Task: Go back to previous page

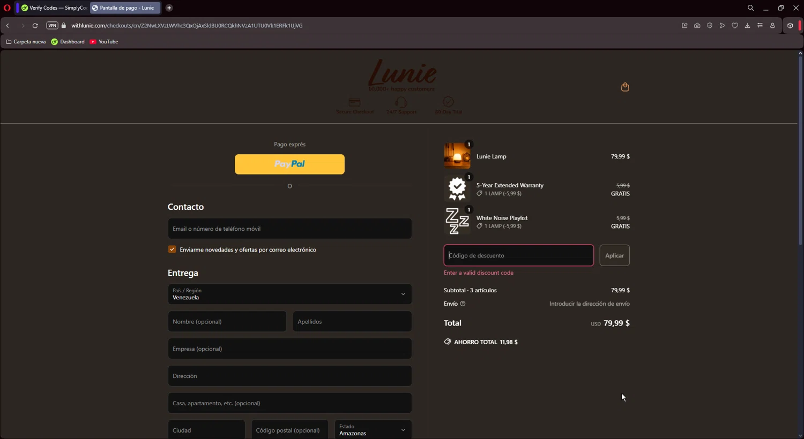Action: (x=8, y=26)
